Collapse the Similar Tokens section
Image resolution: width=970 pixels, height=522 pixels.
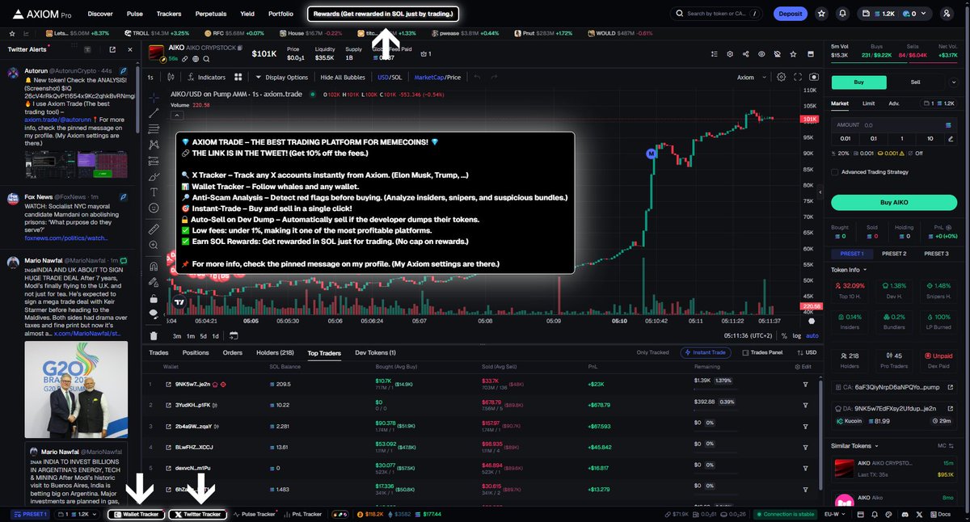(x=855, y=445)
